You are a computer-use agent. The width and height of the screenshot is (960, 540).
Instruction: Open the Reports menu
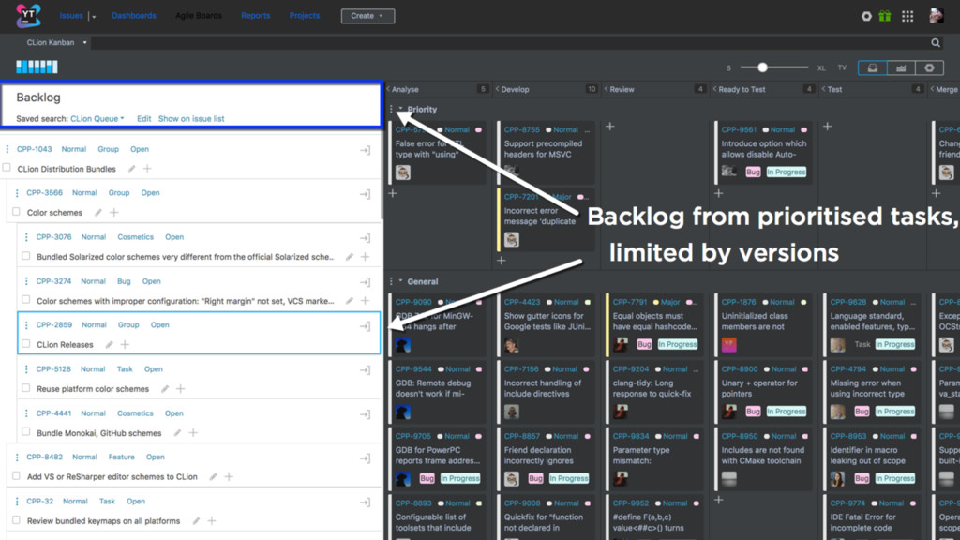coord(255,16)
